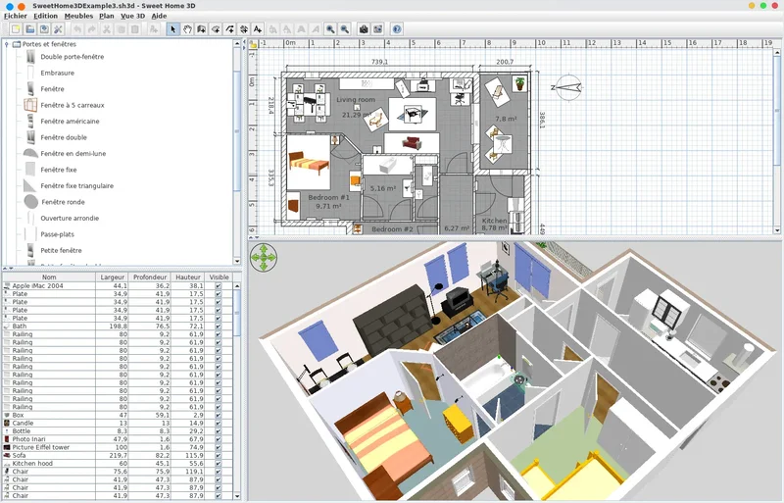Image resolution: width=784 pixels, height=503 pixels.
Task: Click the Cut scissors icon
Action: pos(106,29)
